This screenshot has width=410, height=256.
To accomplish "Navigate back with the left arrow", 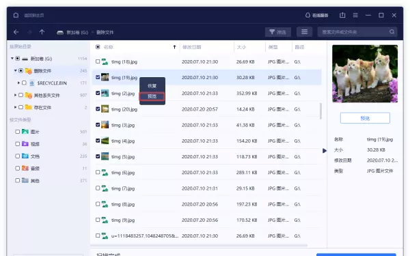I will point(16,32).
